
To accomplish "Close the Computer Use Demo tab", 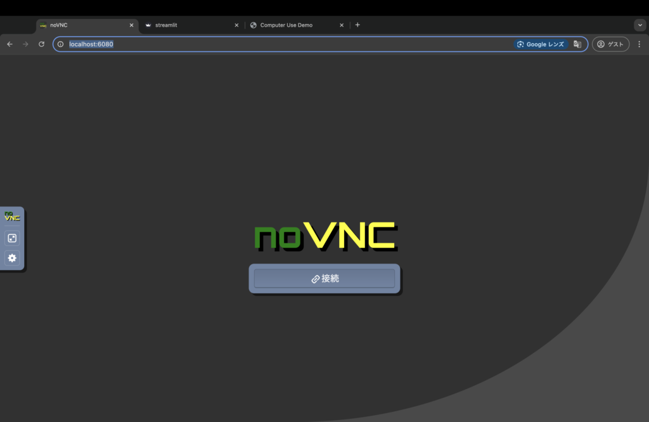I will 342,25.
